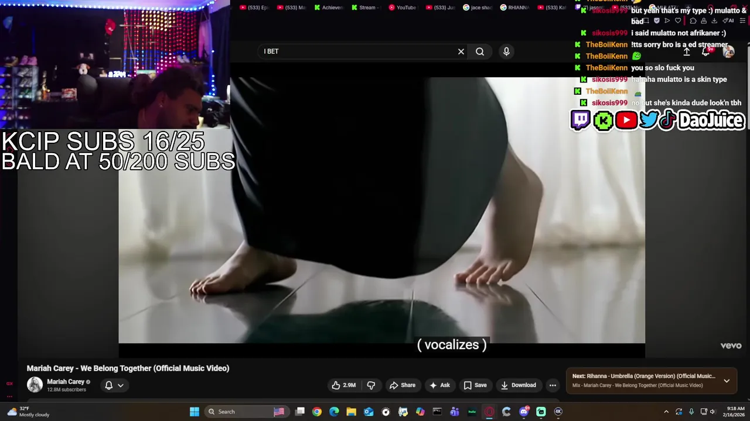Switch to the '(533) Kat' browser tab
Viewport: 750px width, 421px height.
551,8
